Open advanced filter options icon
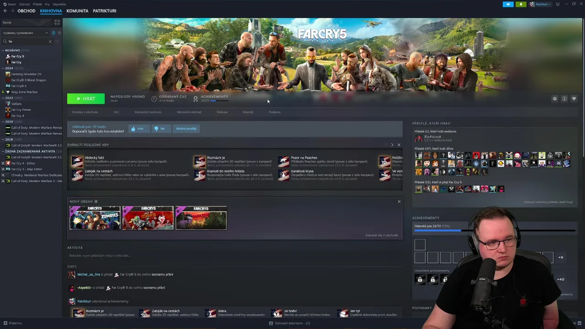Viewport: 585px width, 329px height. (57, 42)
